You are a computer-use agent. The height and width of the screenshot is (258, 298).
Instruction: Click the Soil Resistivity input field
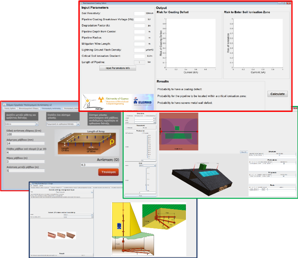click(x=139, y=13)
